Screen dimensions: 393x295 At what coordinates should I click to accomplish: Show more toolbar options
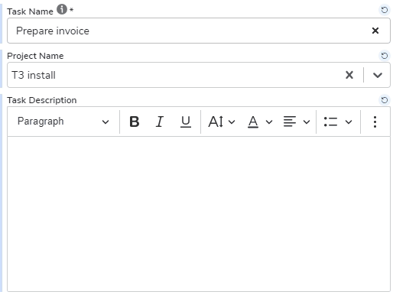pos(375,122)
